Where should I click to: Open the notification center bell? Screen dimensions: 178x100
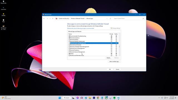click(x=175, y=98)
